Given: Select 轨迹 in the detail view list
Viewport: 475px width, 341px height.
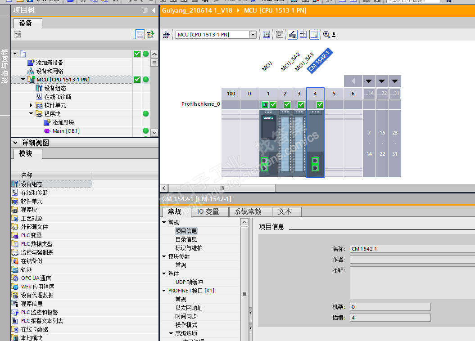Looking at the screenshot, I should [x=26, y=269].
